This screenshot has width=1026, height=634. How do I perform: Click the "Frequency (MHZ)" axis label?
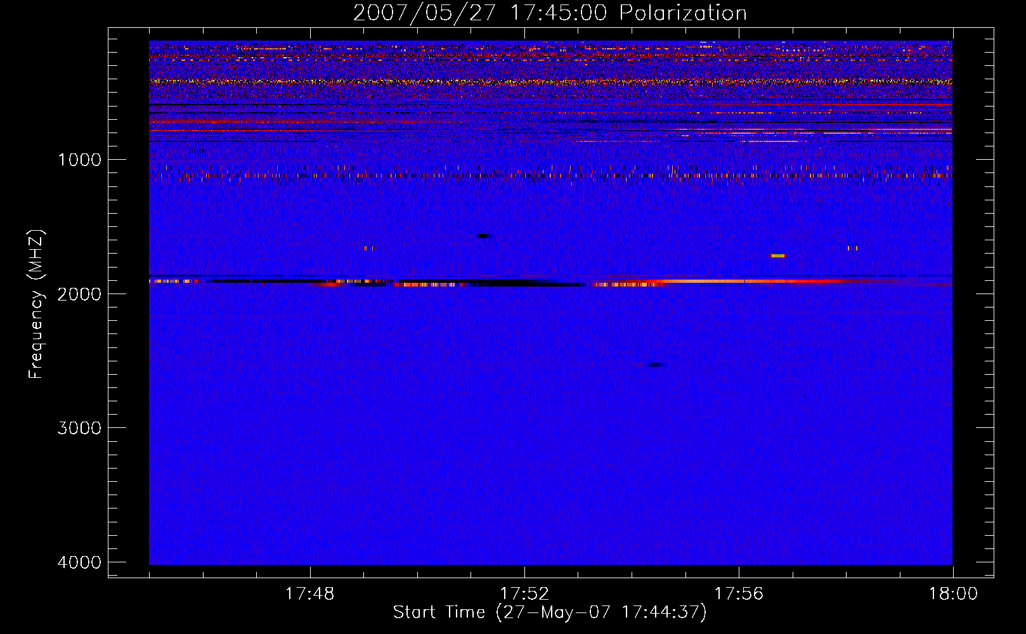pos(36,304)
